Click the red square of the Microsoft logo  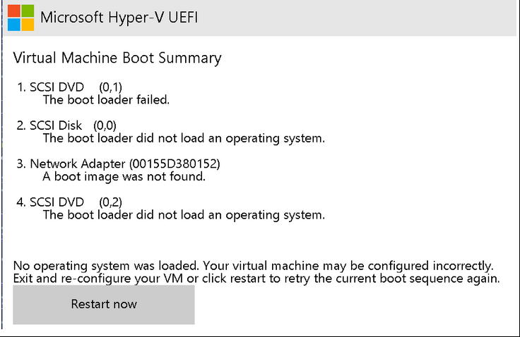[15, 11]
